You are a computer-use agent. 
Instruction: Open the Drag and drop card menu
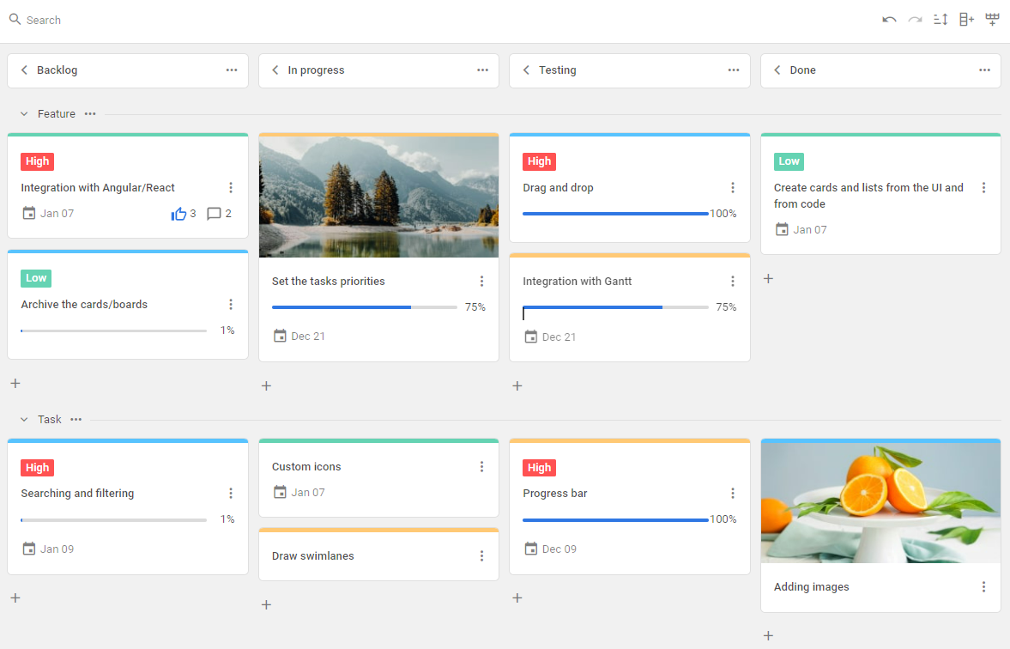tap(733, 188)
